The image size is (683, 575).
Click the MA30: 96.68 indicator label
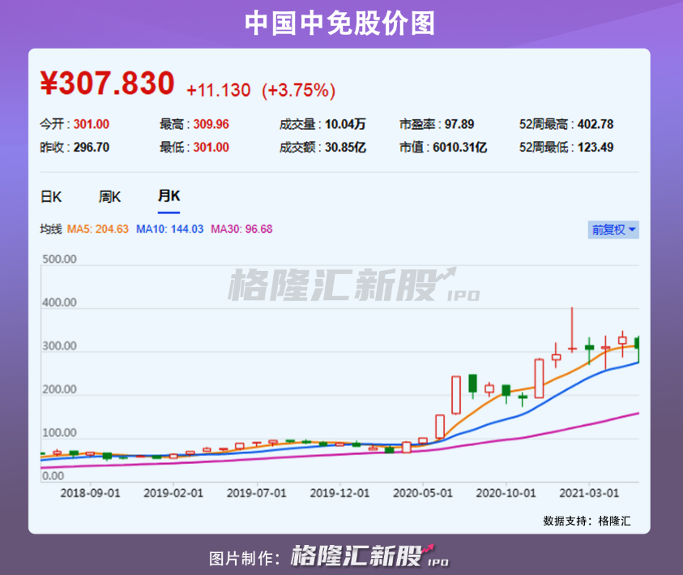click(x=241, y=229)
